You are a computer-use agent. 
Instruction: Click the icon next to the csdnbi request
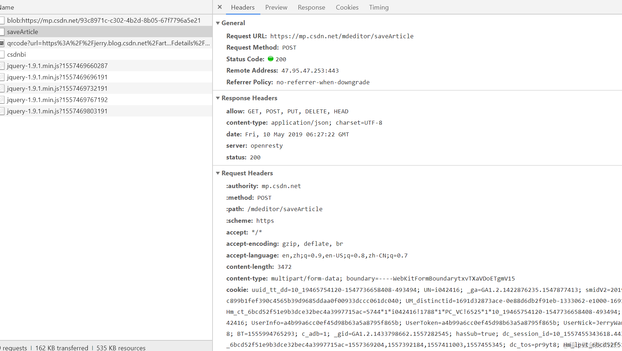[3, 54]
